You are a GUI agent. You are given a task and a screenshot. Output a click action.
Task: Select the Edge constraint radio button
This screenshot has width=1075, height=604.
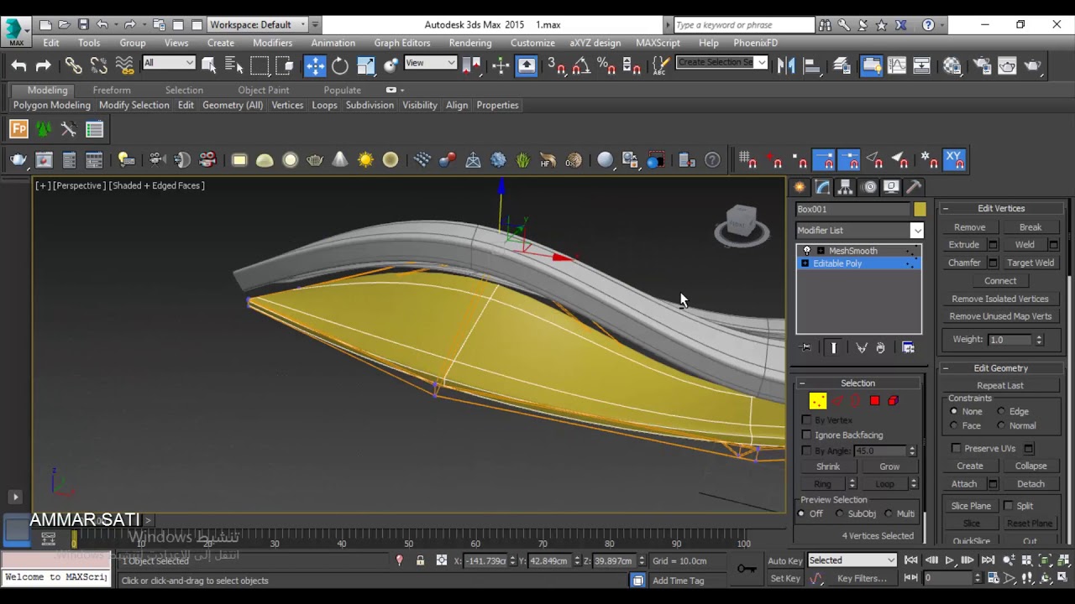coord(1001,412)
